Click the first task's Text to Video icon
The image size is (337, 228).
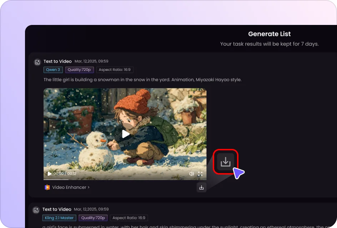tap(37, 62)
